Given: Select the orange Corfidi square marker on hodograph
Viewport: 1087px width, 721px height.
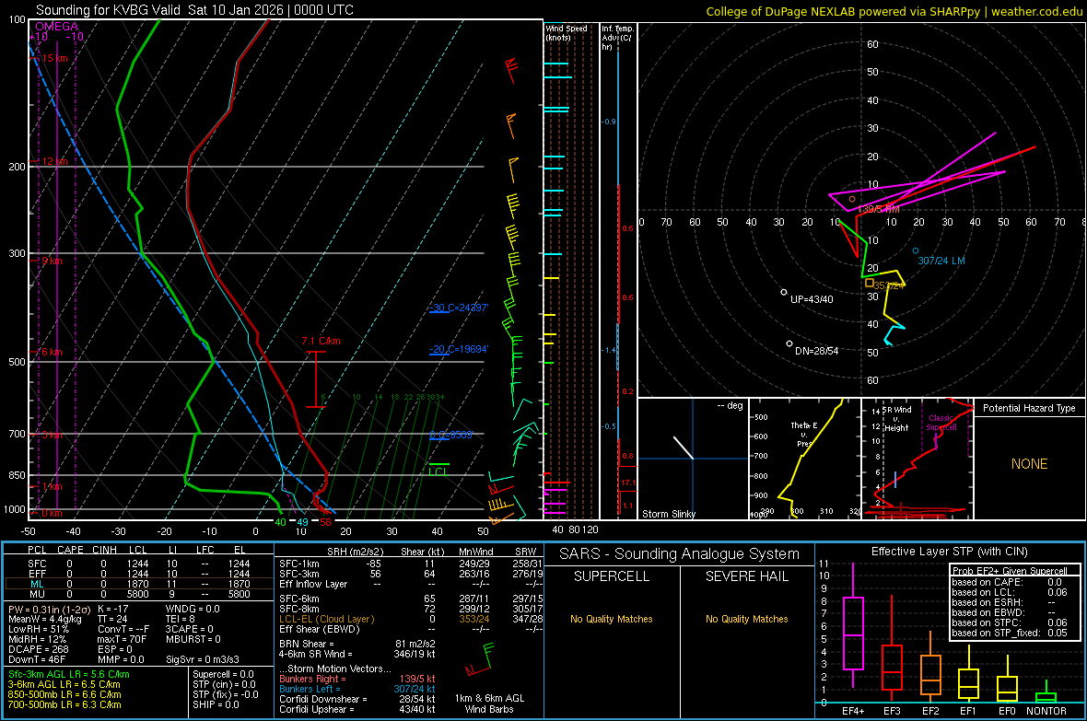Looking at the screenshot, I should (869, 283).
